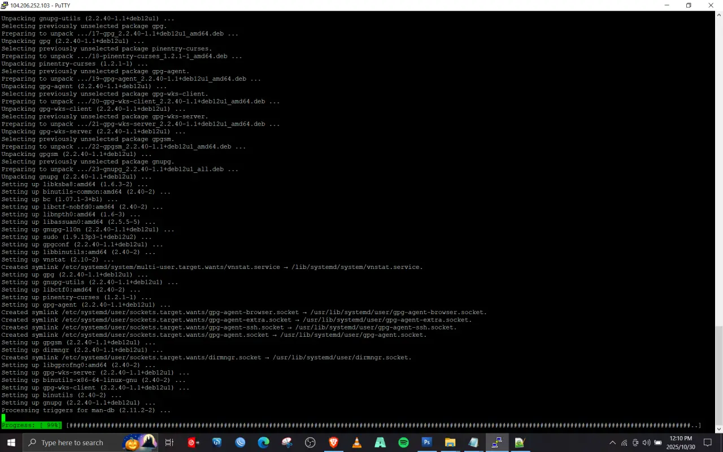Click the battery status tray icon
This screenshot has width=723, height=452.
pos(658,442)
